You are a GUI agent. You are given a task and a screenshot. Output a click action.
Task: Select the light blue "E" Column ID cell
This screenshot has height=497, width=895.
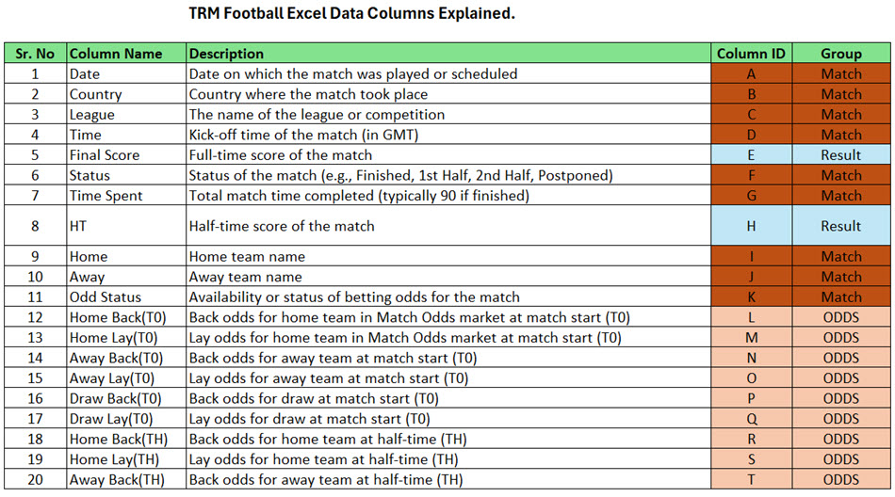point(751,154)
